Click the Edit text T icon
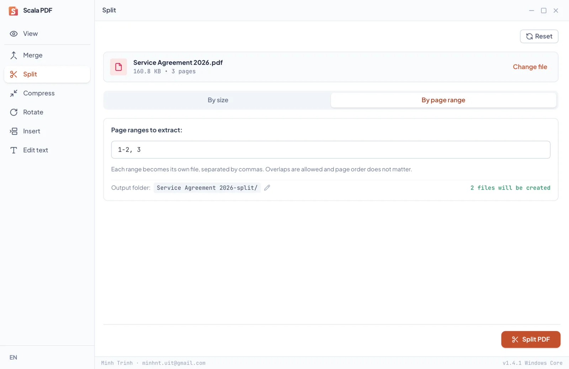Screen dimensions: 569x369 coord(14,150)
